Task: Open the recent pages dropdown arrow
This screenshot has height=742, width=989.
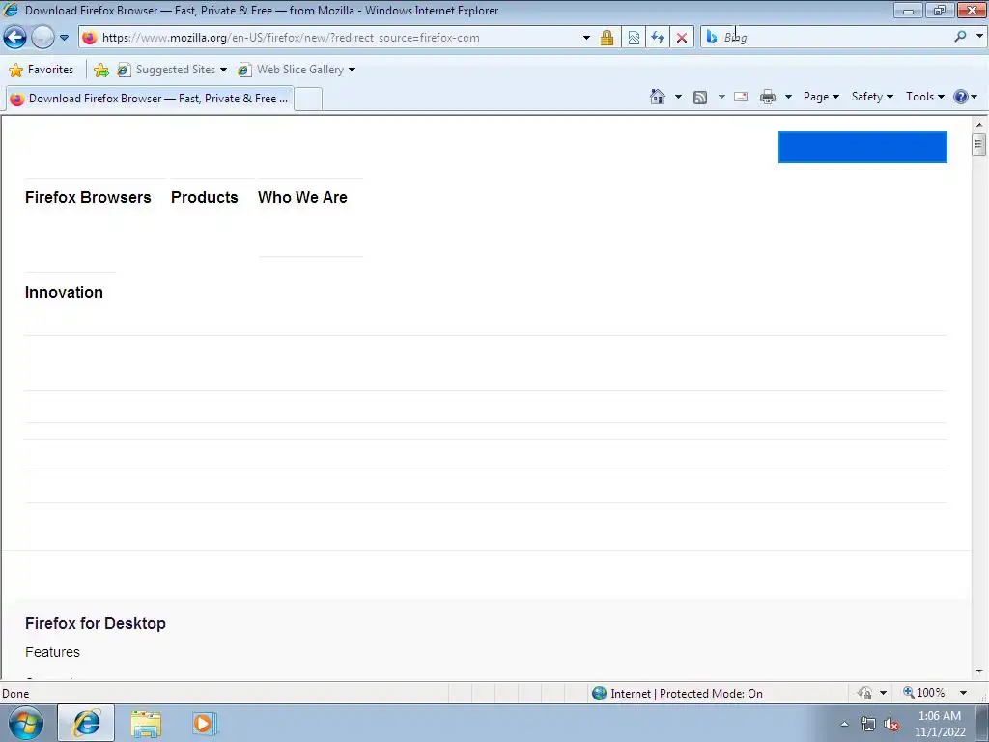Action: (x=65, y=38)
